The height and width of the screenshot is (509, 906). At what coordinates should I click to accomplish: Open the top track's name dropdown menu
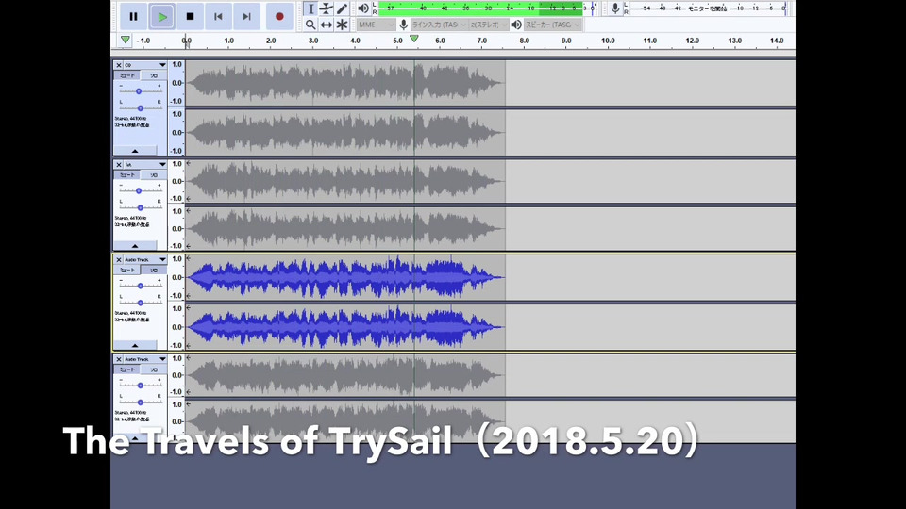click(x=144, y=65)
